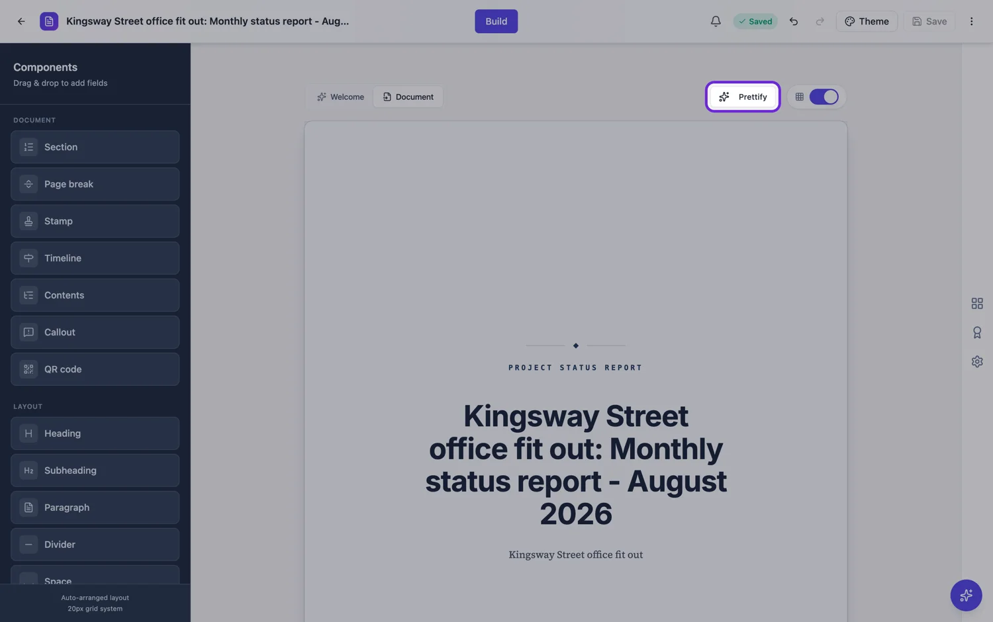Click the LAYOUT group label in sidebar

click(28, 407)
